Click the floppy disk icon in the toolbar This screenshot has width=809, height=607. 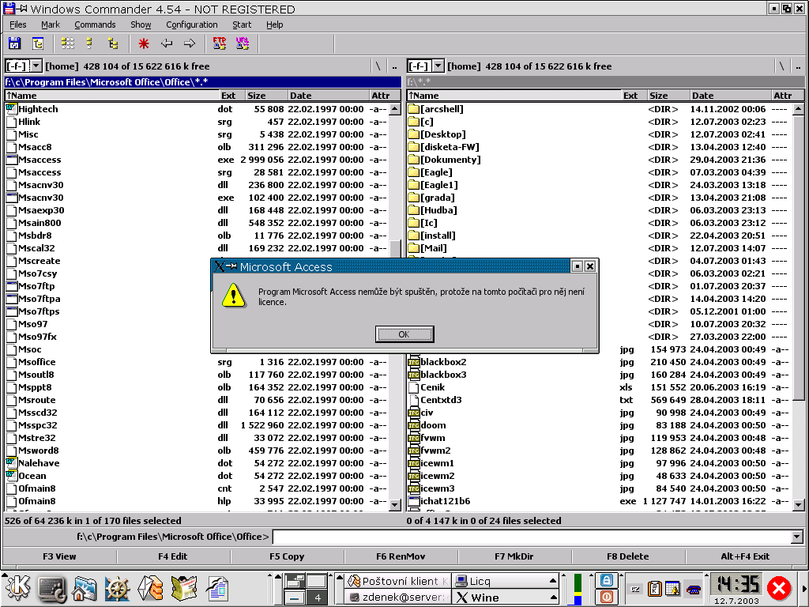pos(14,44)
